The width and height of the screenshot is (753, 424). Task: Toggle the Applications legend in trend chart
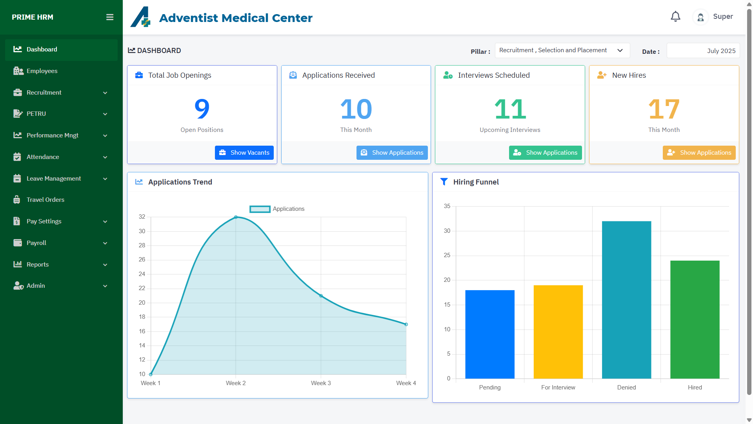pyautogui.click(x=277, y=209)
